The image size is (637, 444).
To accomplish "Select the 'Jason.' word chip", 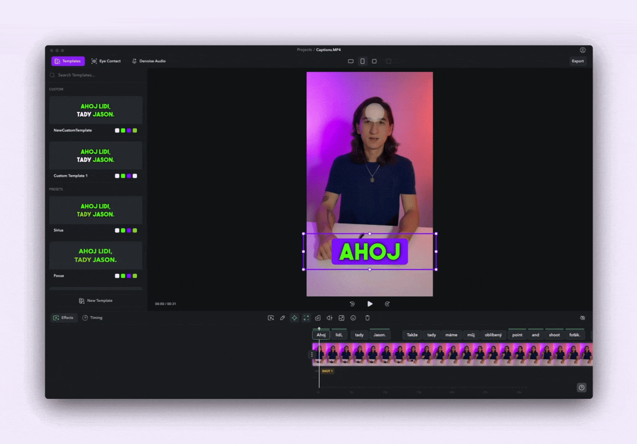I will tap(380, 335).
